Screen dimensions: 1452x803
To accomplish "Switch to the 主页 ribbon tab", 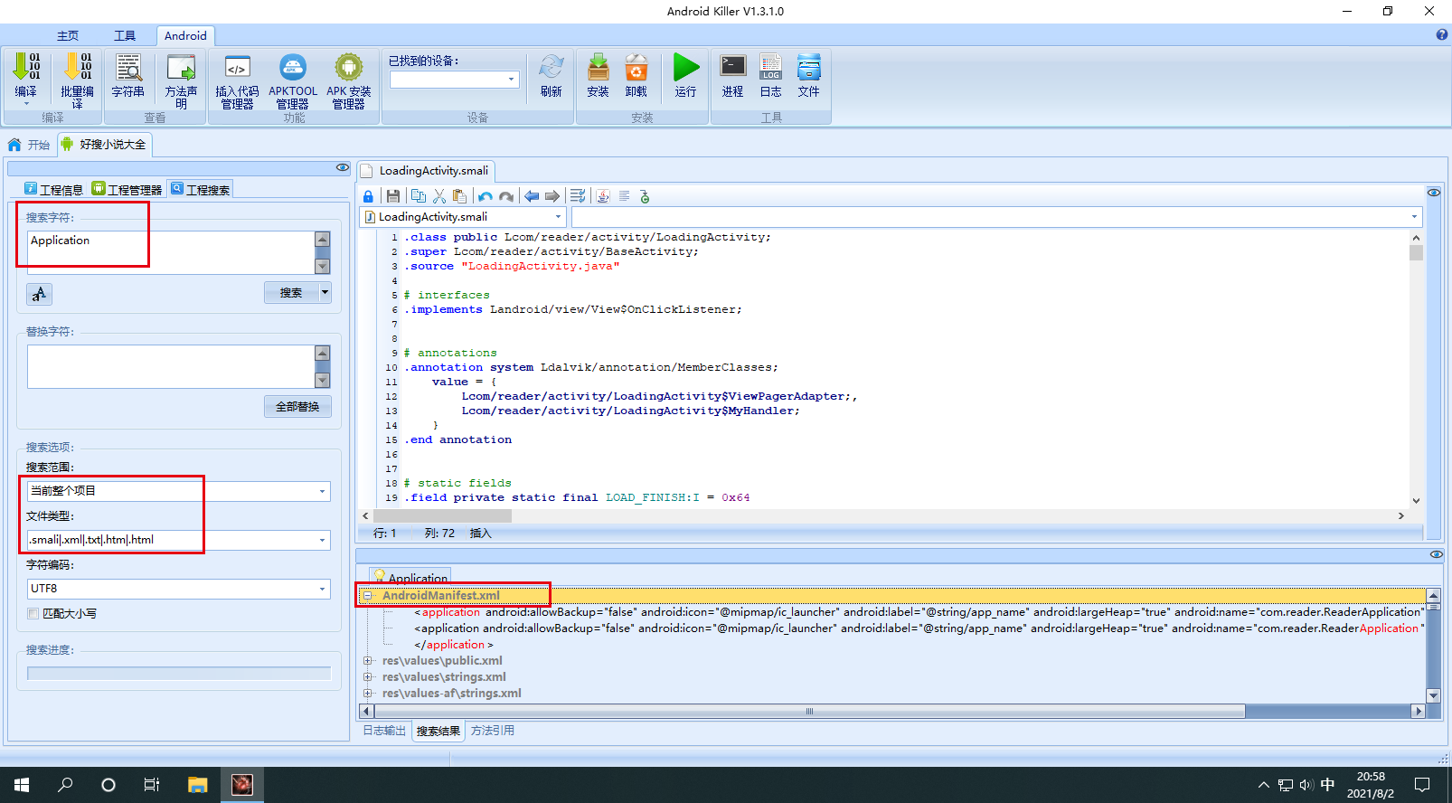I will 68,35.
